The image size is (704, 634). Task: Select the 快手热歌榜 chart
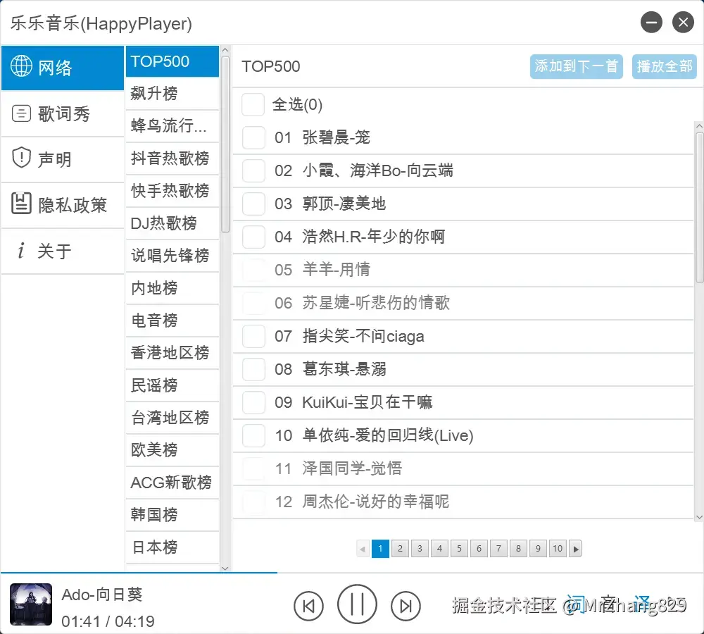(x=172, y=190)
